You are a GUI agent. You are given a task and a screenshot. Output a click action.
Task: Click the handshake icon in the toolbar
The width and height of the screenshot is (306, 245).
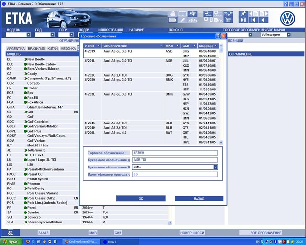point(193,14)
